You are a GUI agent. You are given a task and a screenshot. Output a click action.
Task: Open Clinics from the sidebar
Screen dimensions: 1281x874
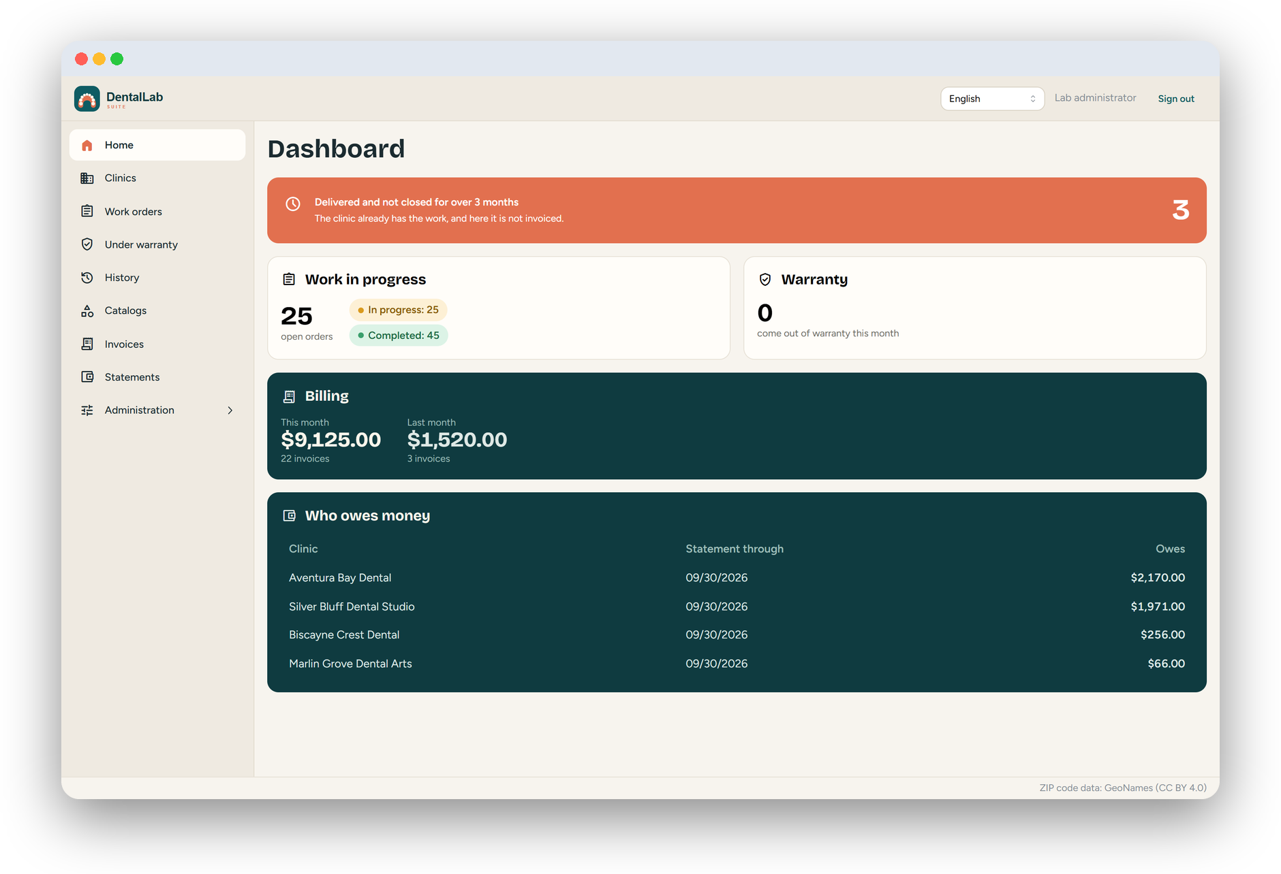(x=157, y=178)
